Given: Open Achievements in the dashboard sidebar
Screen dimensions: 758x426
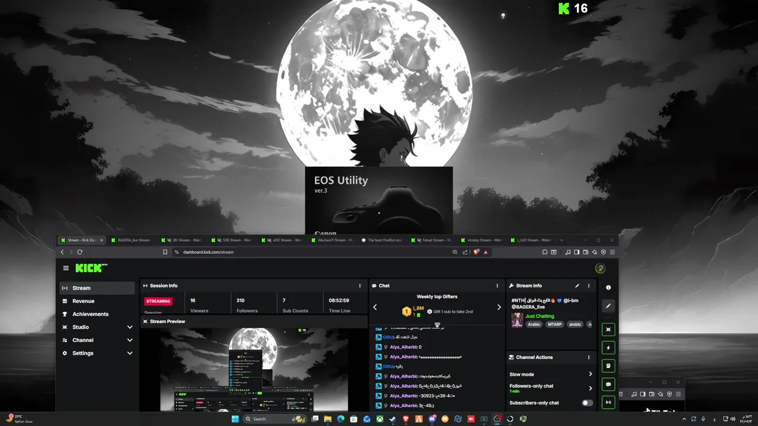Looking at the screenshot, I should [98, 314].
